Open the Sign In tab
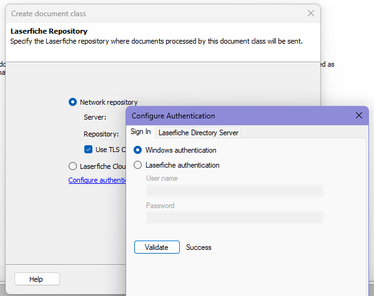 coord(140,131)
